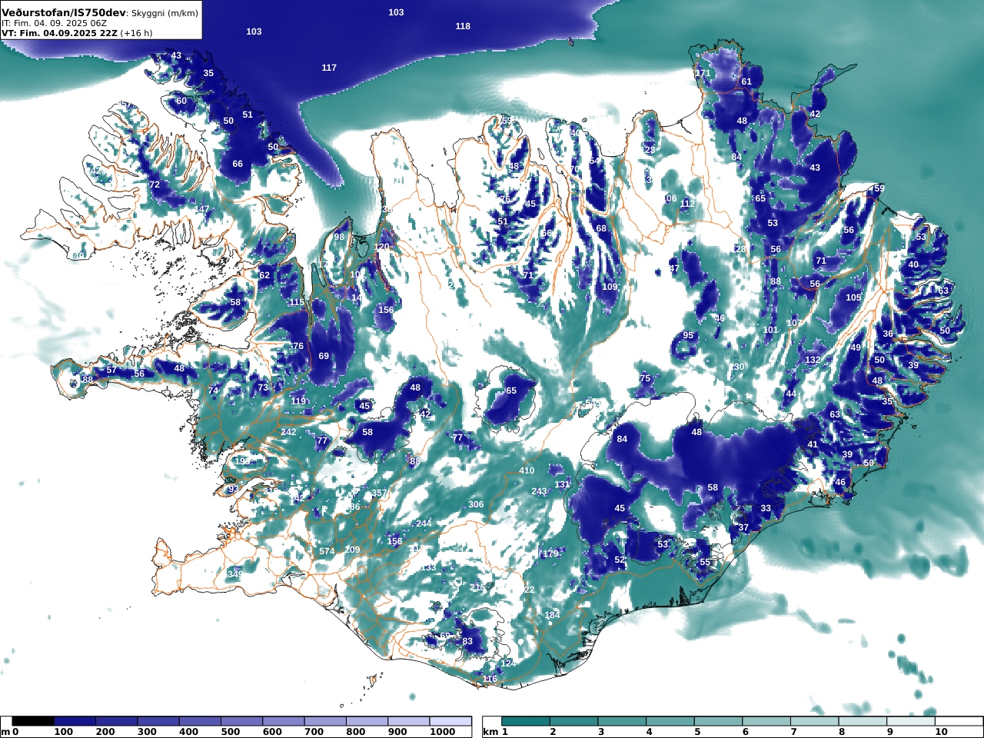
Task: Click the visibility value 62 on the map
Action: point(264,275)
